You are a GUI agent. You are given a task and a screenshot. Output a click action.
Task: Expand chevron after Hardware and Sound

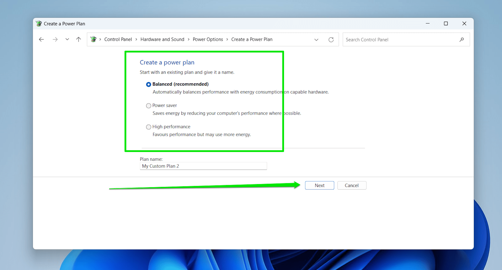pos(189,39)
